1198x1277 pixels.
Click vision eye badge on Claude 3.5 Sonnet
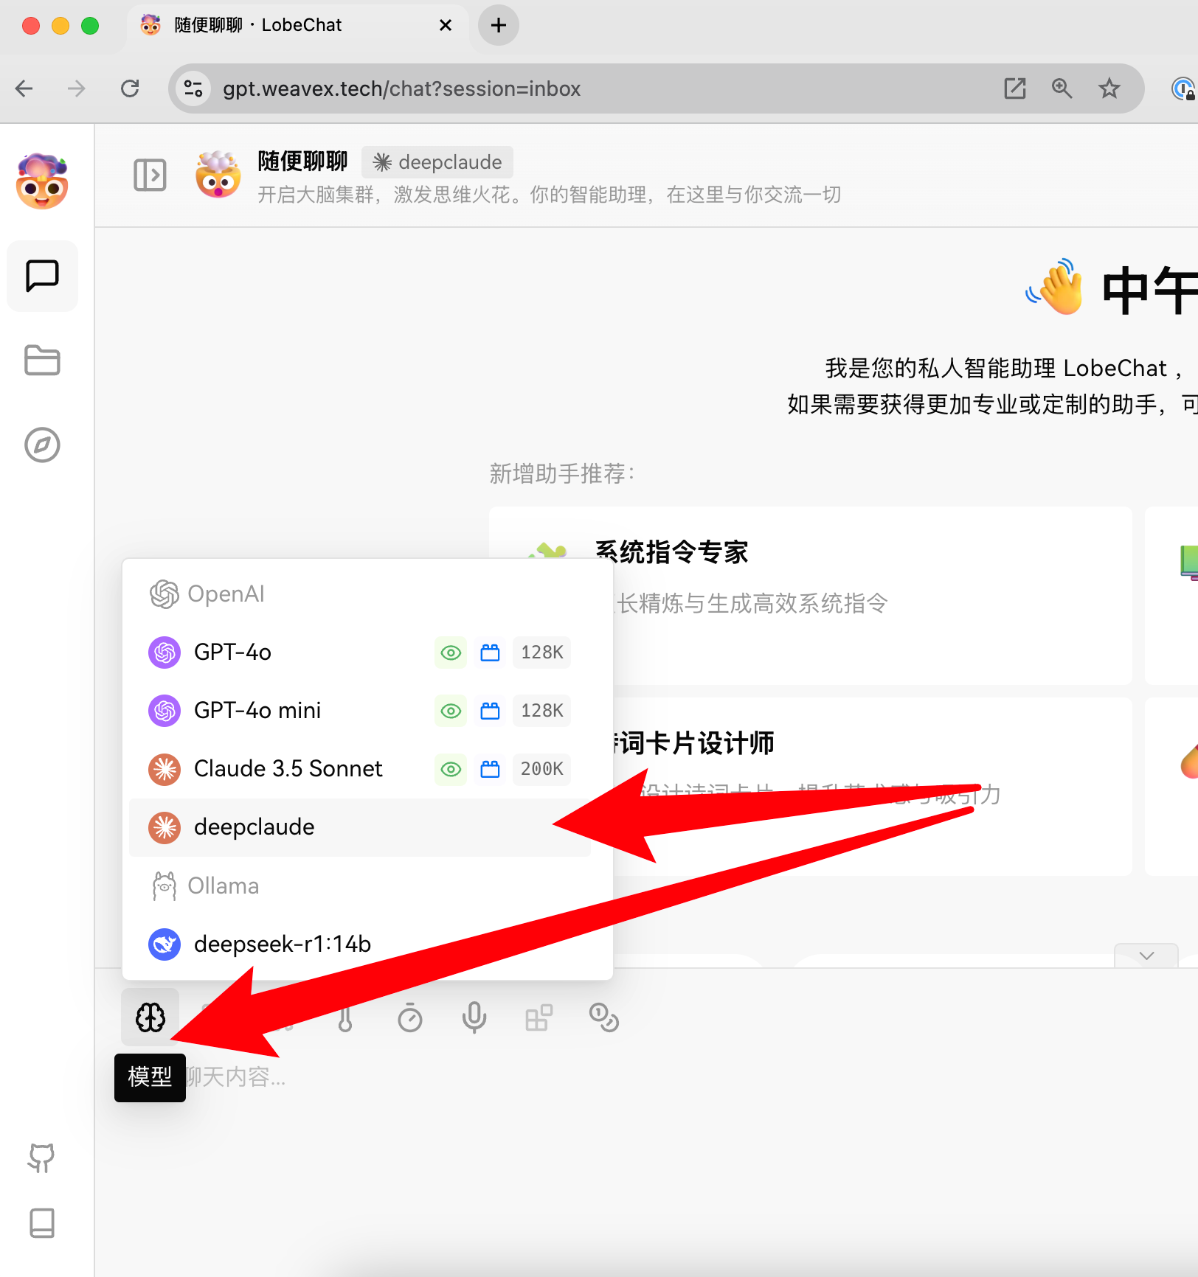pyautogui.click(x=451, y=769)
